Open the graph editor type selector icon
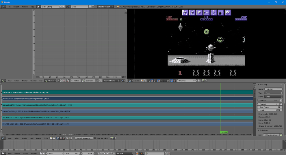Image resolution: width=286 pixels, height=155 pixels. 3,81
